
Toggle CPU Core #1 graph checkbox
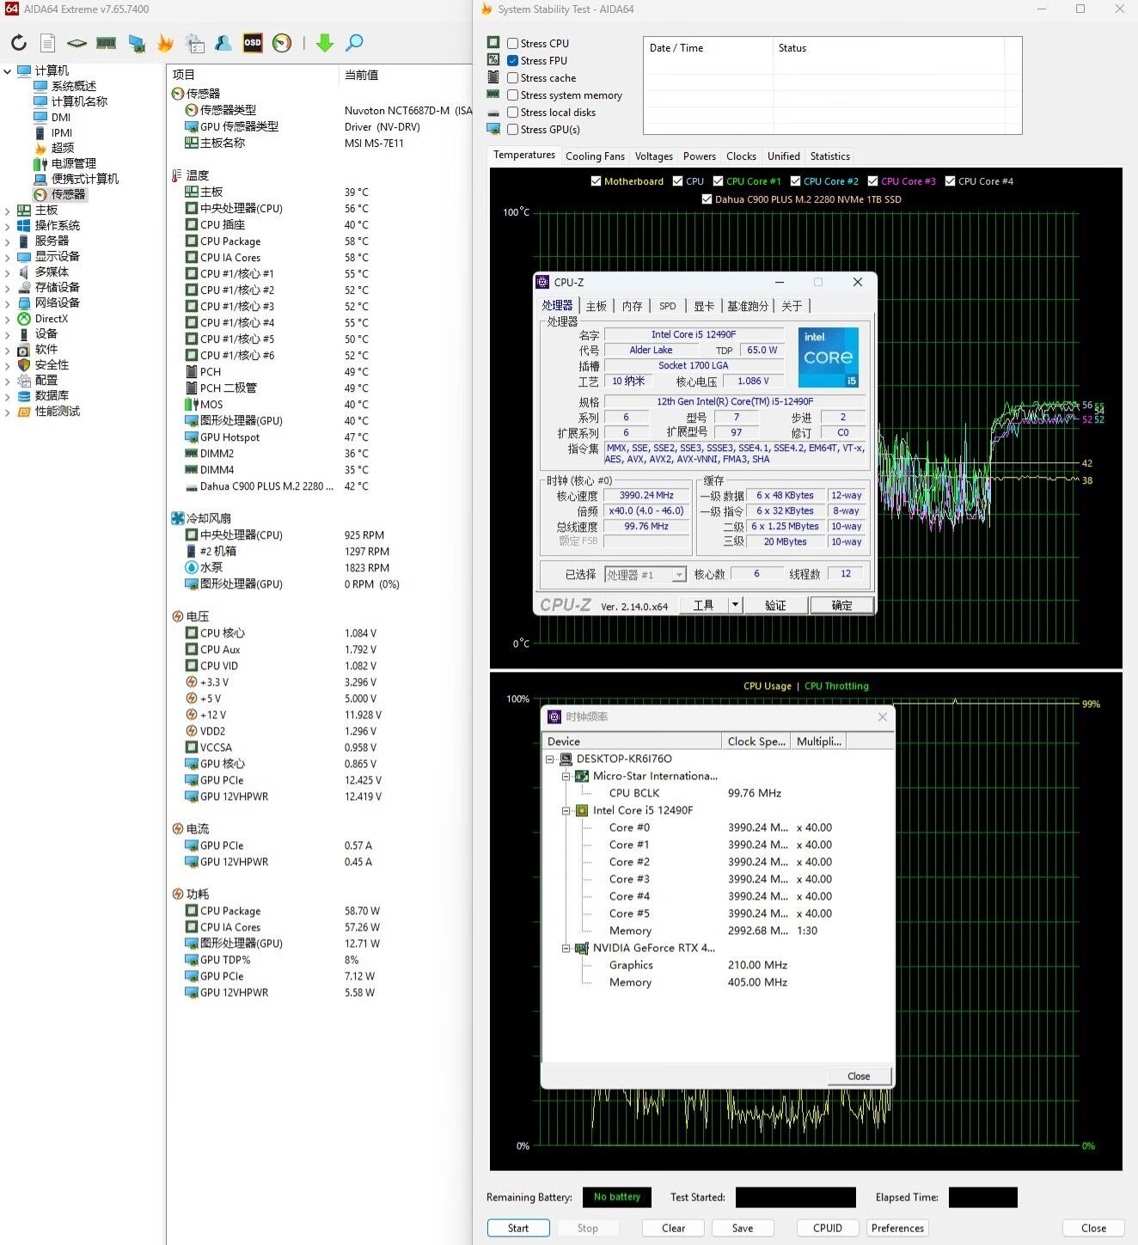tap(718, 181)
